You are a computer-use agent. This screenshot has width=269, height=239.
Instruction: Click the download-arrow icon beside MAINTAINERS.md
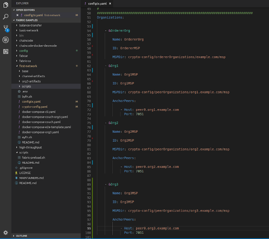(x=17, y=178)
